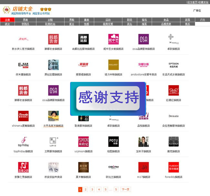This screenshot has width=210, height=196.
Task: Switch to the 运动 category
Action: [108, 20]
